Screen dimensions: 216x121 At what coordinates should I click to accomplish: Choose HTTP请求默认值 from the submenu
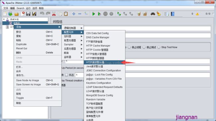coord(104,62)
